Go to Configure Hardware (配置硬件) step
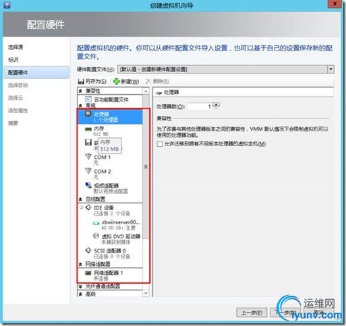346x326 pixels. coord(36,72)
